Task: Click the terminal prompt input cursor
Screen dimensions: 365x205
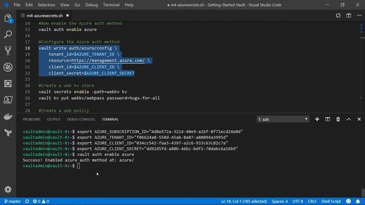Action: [79, 166]
